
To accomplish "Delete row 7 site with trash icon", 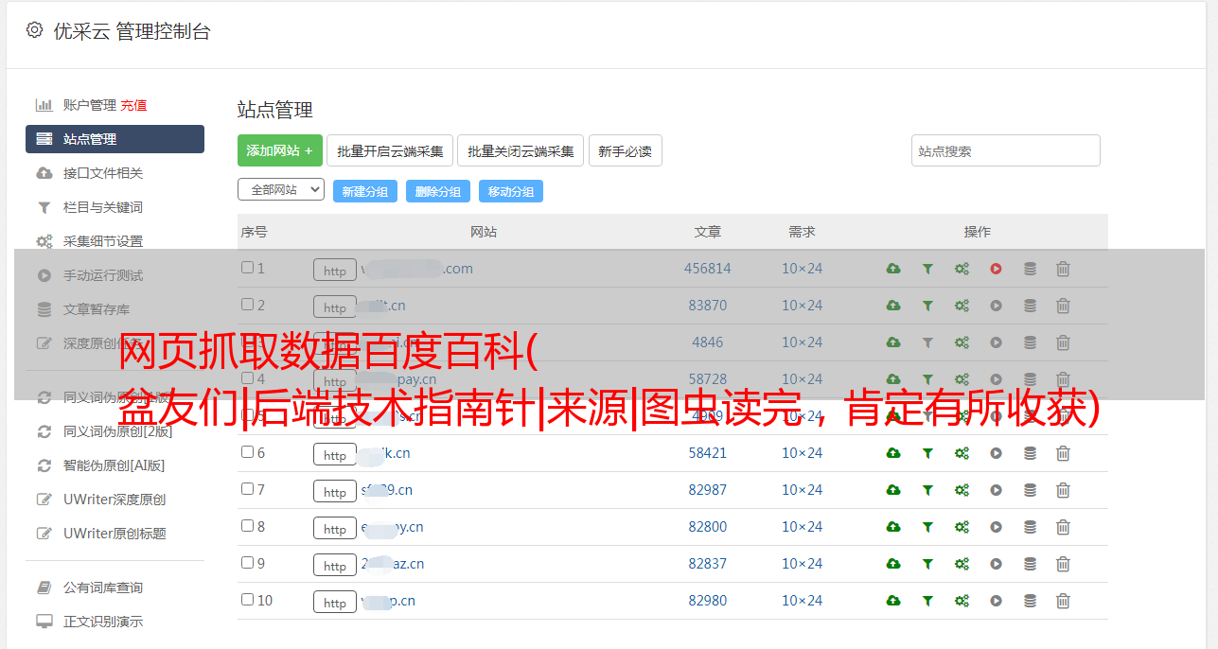I will coord(1063,490).
